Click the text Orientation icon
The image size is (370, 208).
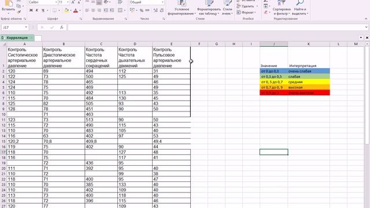pos(106,2)
